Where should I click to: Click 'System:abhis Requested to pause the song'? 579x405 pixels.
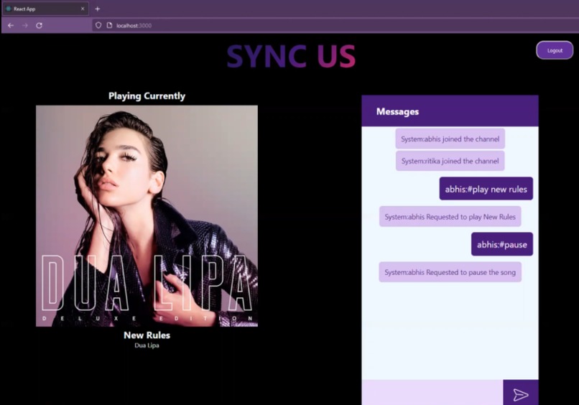(450, 272)
